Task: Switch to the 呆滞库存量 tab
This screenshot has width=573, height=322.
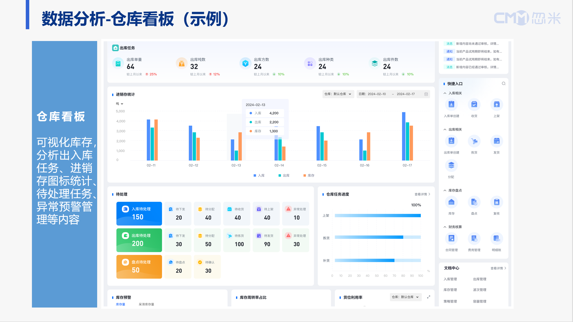Action: click(x=146, y=304)
